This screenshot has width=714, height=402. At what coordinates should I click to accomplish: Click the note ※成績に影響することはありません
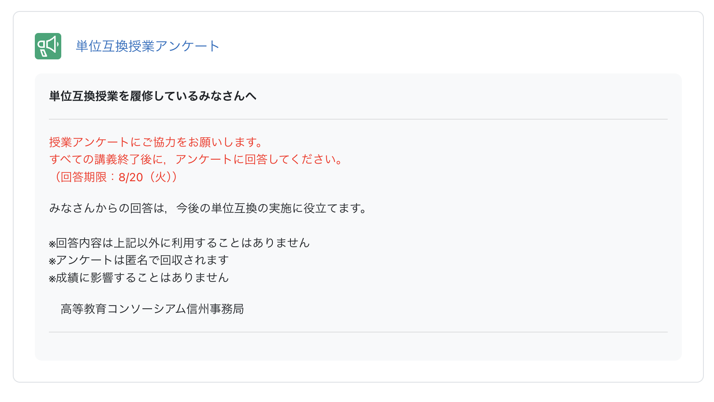coord(139,278)
